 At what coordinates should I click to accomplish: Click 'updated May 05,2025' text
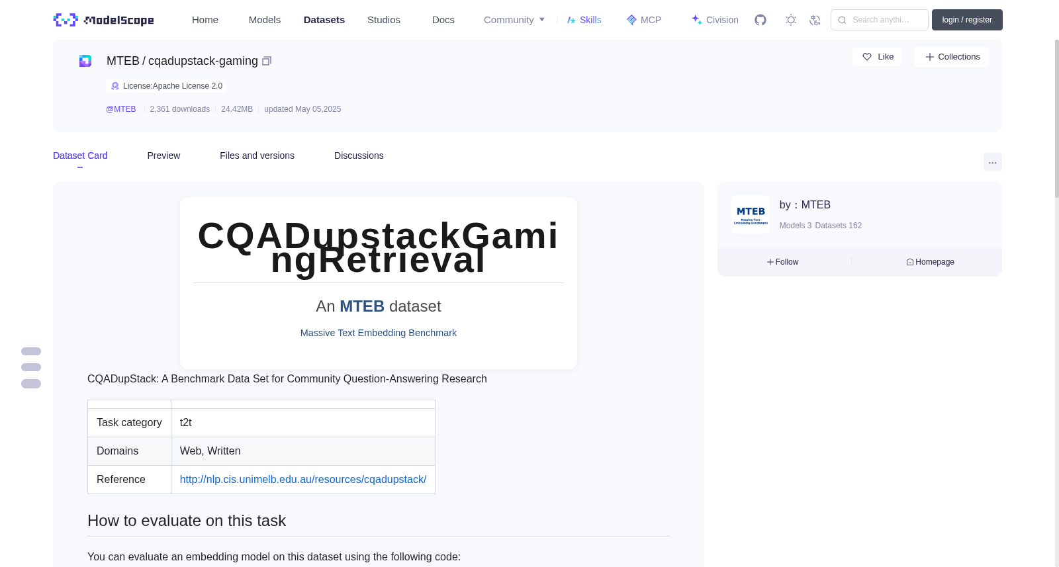click(302, 109)
